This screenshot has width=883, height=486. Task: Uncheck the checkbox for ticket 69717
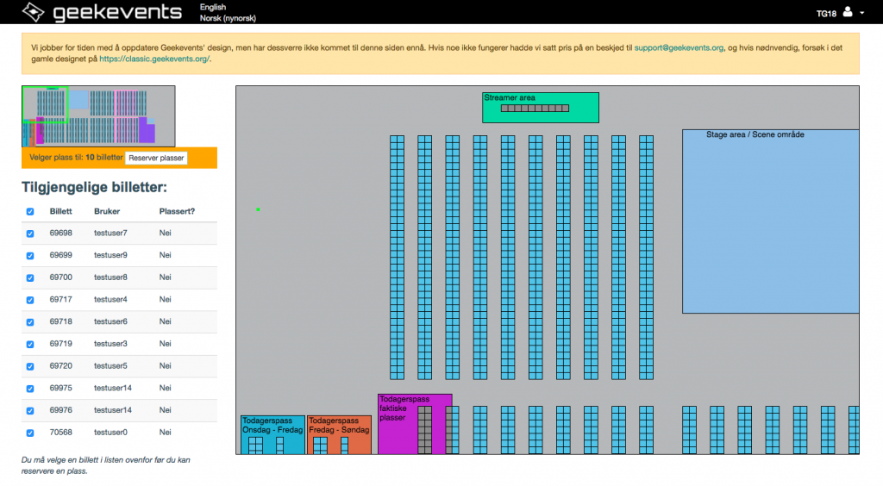(30, 300)
